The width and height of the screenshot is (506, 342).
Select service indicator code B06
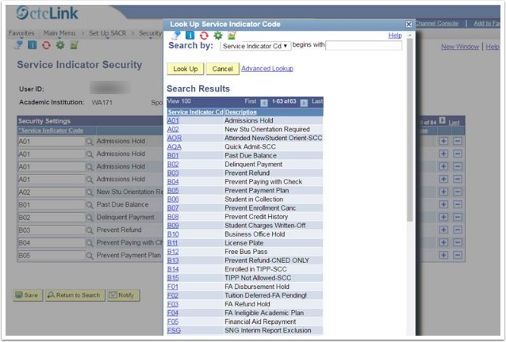pyautogui.click(x=173, y=199)
